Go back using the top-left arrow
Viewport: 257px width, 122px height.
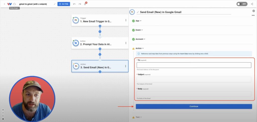pyautogui.click(x=5, y=4)
